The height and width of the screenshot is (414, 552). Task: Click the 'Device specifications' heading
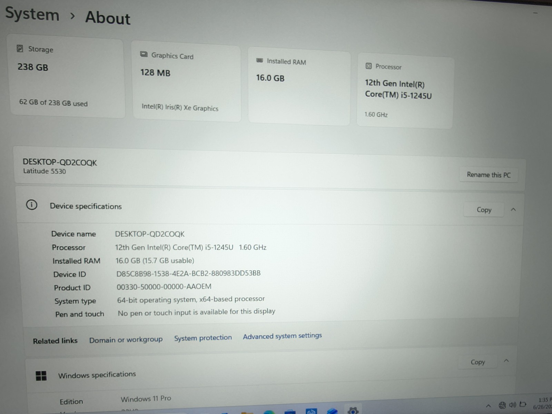86,206
